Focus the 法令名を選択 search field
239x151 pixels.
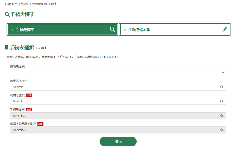point(115,87)
